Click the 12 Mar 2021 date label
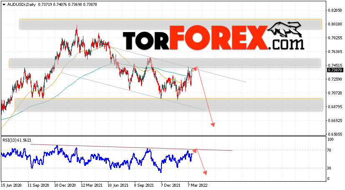345x190 pixels. pos(92,185)
